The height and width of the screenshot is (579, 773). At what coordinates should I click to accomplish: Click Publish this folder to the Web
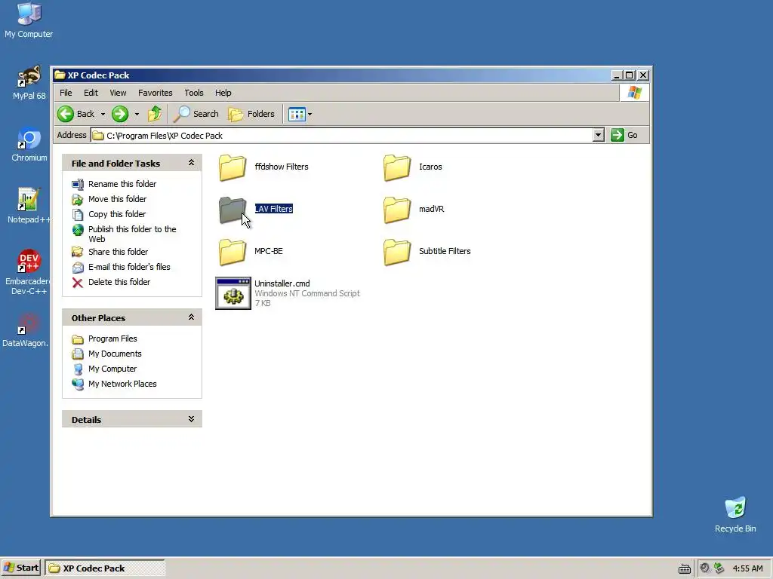[132, 234]
